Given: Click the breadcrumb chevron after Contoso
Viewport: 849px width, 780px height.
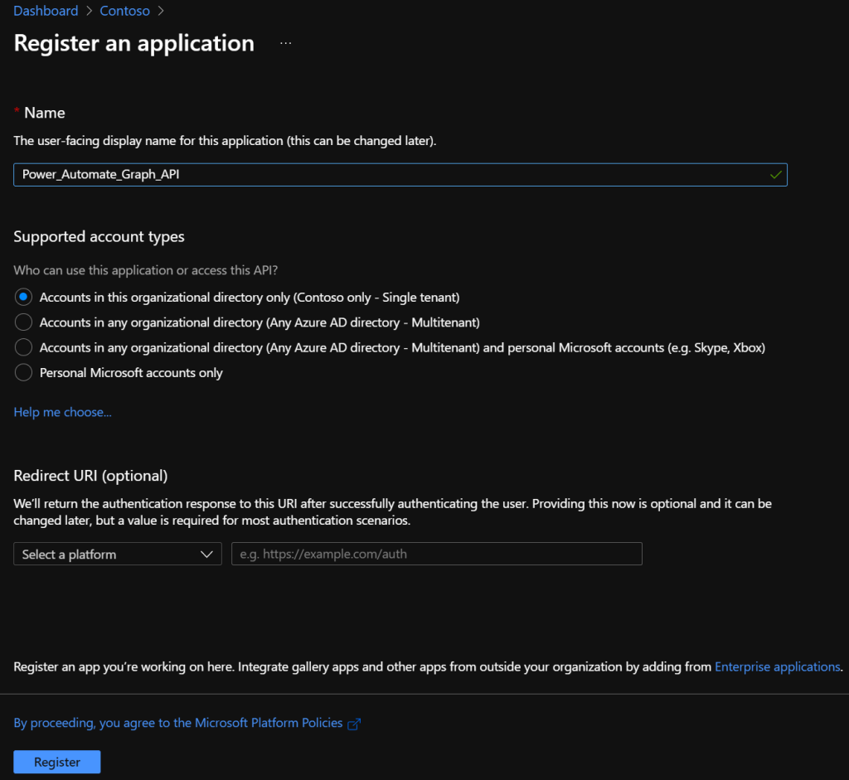Looking at the screenshot, I should coord(161,12).
